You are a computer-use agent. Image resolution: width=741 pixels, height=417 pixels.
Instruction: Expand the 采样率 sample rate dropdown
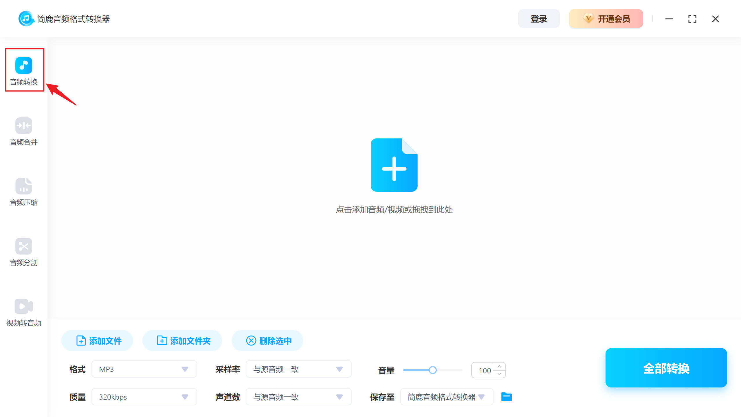point(298,369)
